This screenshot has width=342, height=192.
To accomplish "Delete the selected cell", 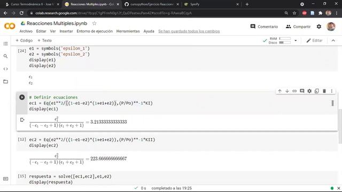I will 324,91.
